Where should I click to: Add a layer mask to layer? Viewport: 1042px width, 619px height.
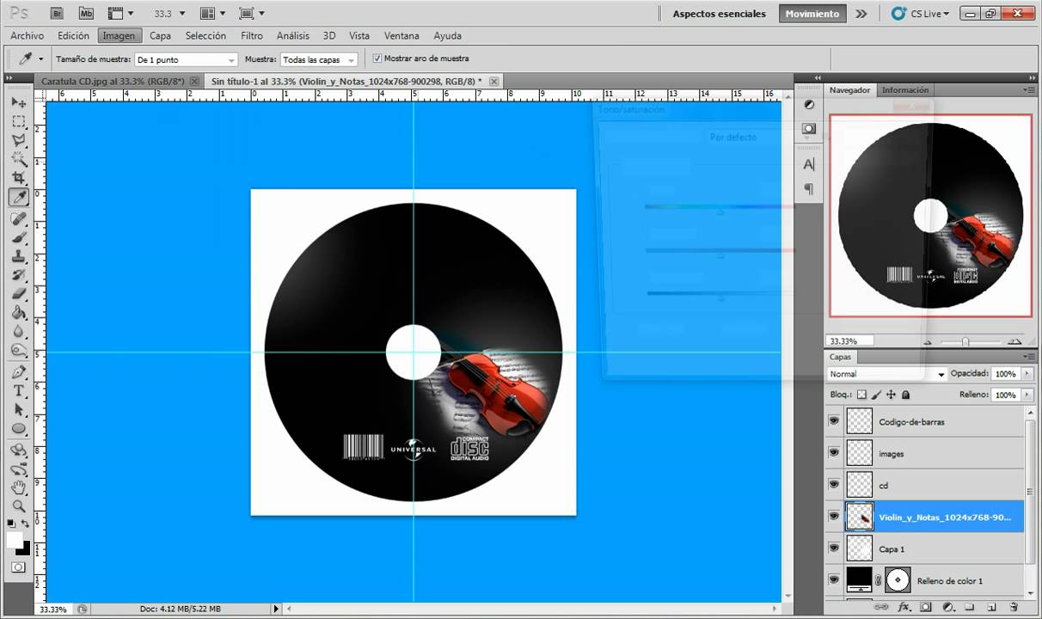(926, 606)
